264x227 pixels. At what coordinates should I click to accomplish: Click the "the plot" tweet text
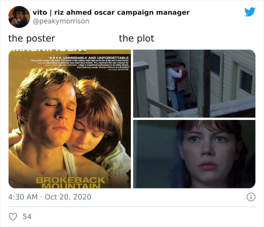coord(137,38)
